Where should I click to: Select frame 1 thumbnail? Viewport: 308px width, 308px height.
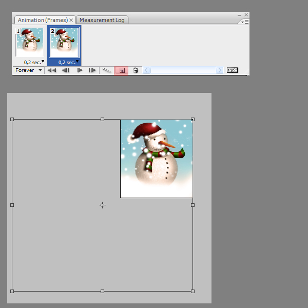click(x=30, y=43)
